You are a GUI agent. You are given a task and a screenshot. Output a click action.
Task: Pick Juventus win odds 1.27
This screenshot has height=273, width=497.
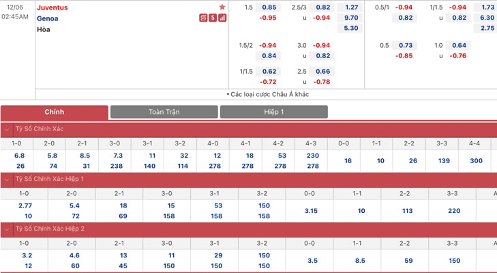click(x=350, y=7)
